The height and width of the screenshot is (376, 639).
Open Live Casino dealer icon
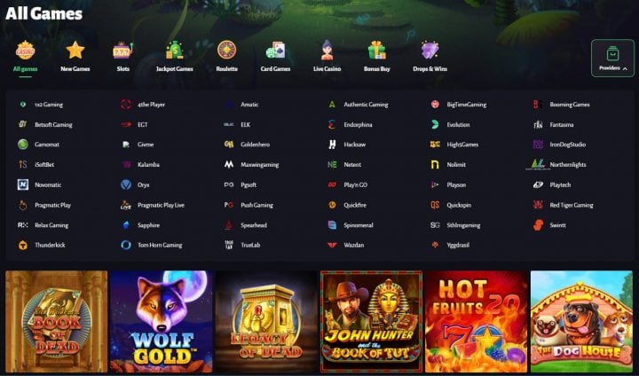pyautogui.click(x=327, y=51)
